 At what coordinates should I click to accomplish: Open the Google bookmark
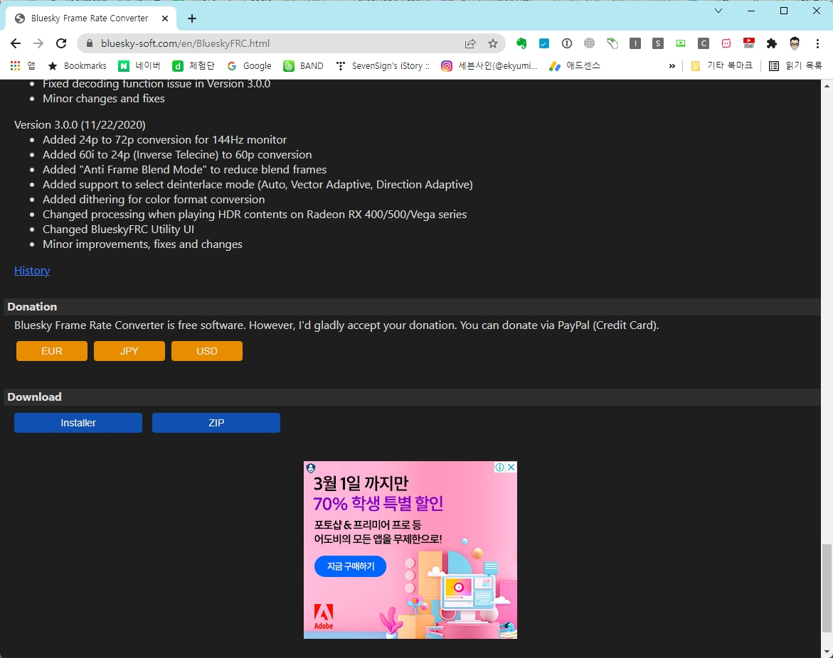[249, 66]
